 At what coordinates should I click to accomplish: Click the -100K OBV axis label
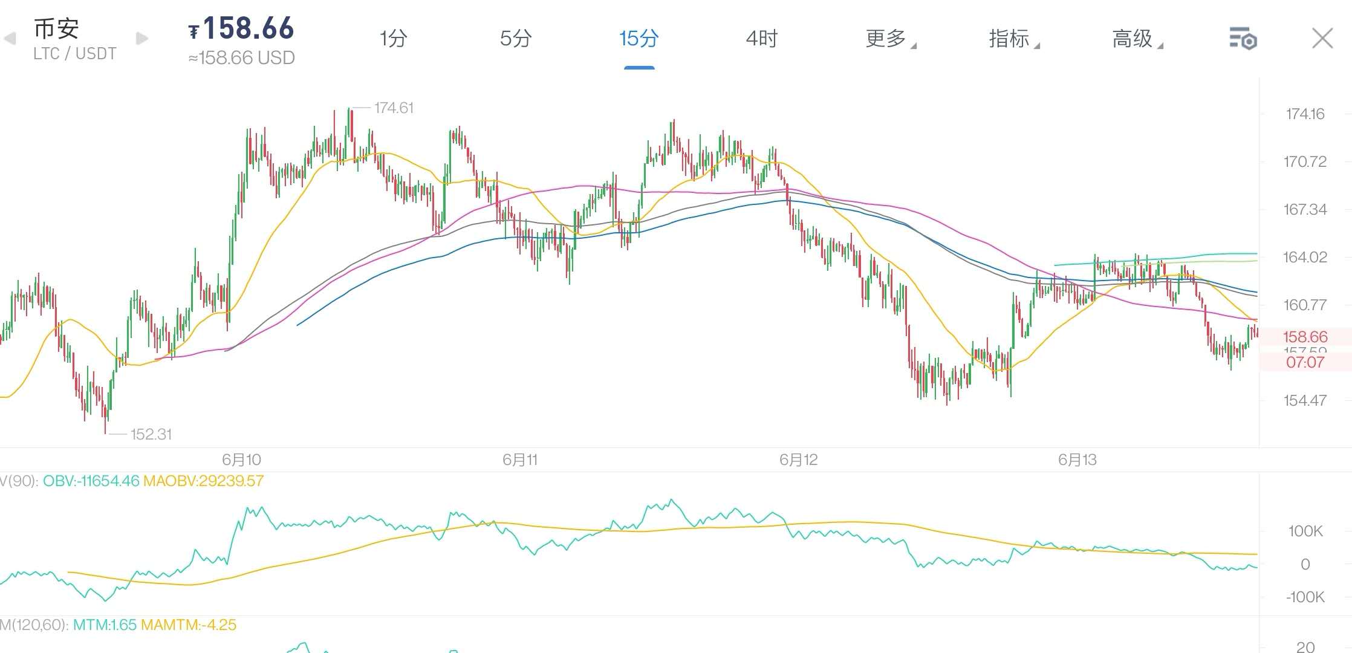pos(1305,597)
